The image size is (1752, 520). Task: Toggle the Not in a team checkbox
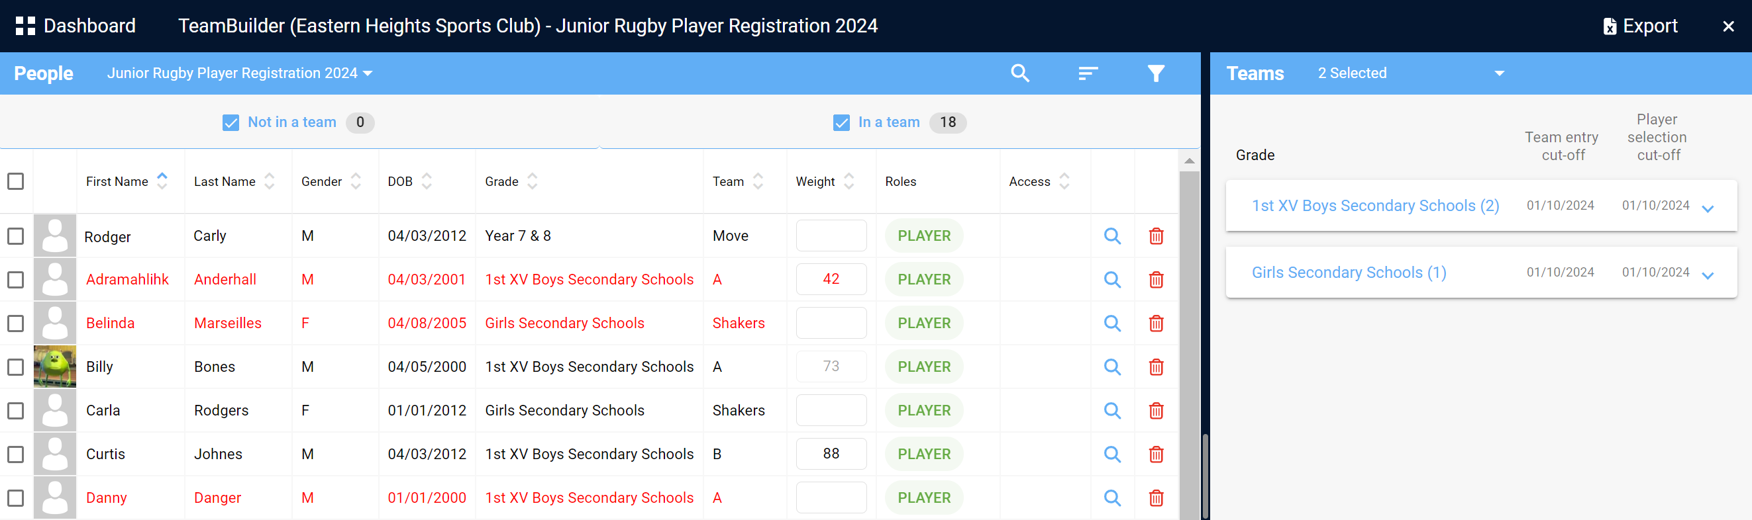pyautogui.click(x=231, y=122)
